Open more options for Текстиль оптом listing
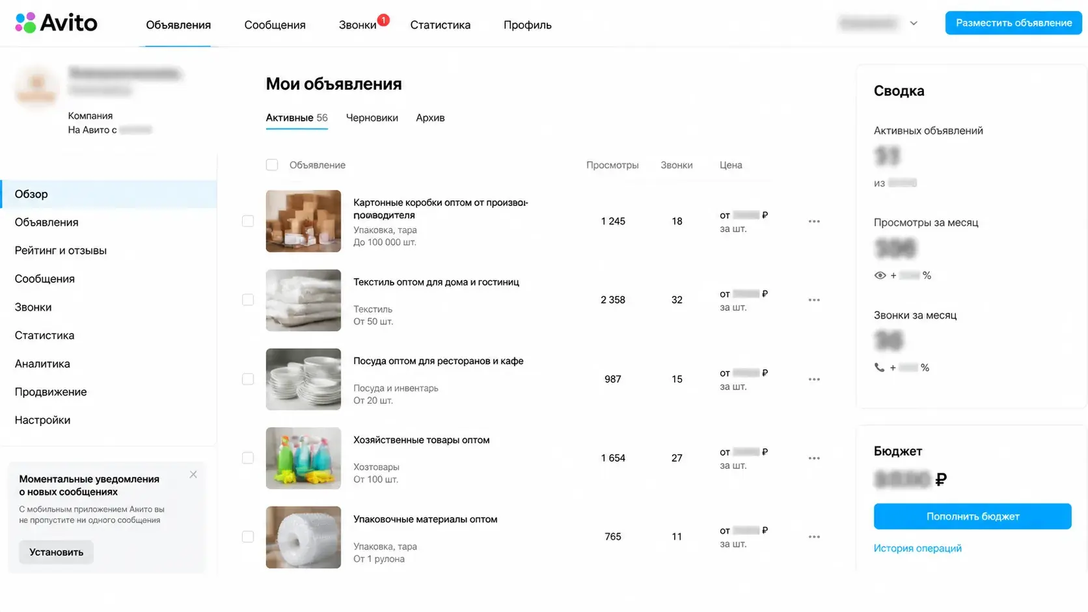Screen dimensions: 1088x612 coord(814,300)
